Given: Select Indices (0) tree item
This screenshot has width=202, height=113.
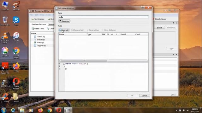Looking at the screenshot, I should [41, 40].
